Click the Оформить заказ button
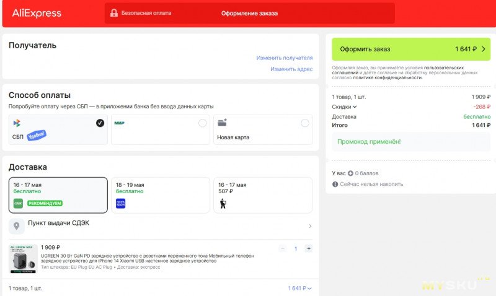 [x=411, y=49]
